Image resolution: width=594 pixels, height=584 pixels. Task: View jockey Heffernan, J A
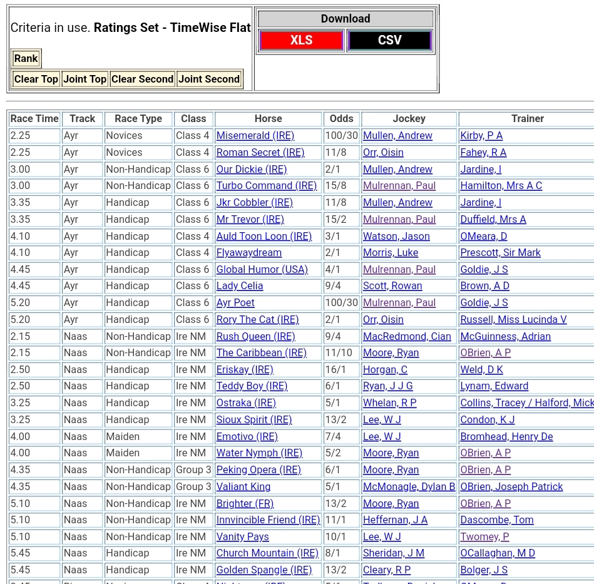click(x=395, y=520)
